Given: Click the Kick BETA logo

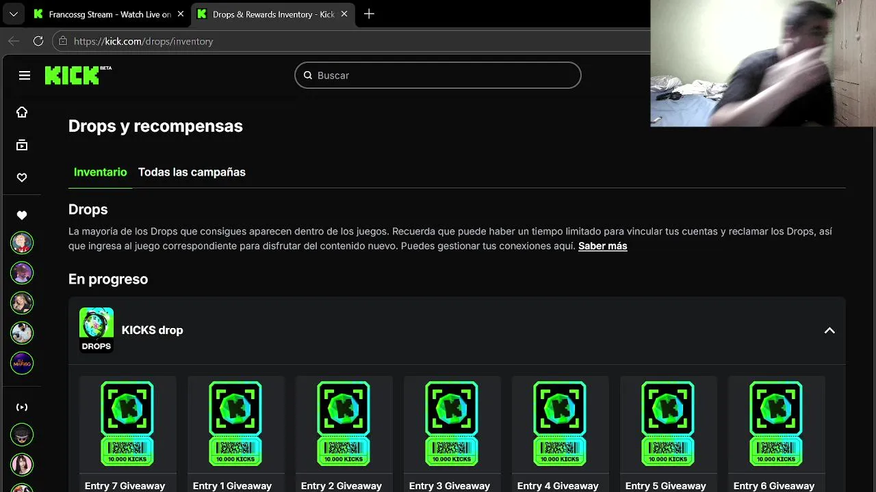Looking at the screenshot, I should (78, 75).
